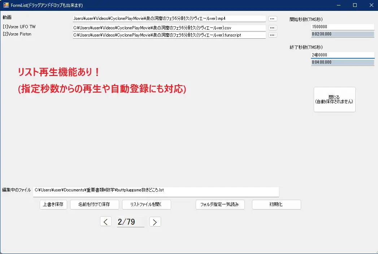Click the 終了秒数(TMS秒) label
This screenshot has height=254, width=378.
[x=306, y=47]
